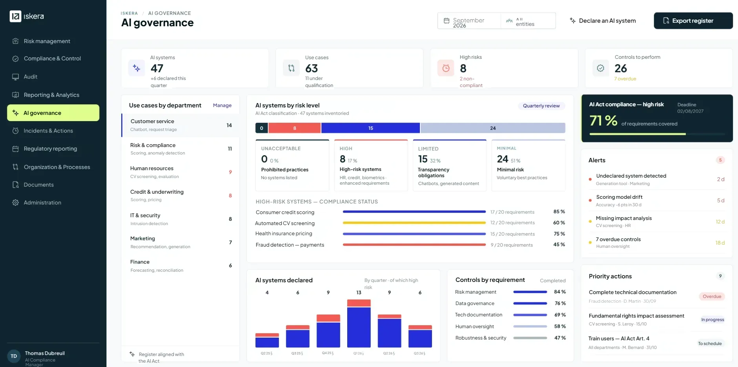The image size is (738, 367).
Task: Select the Q1 26 bar in chart
Action: [x=359, y=323]
